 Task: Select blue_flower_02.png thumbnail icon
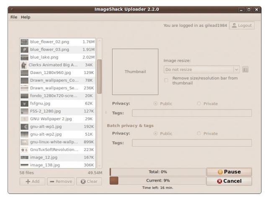click(x=24, y=42)
